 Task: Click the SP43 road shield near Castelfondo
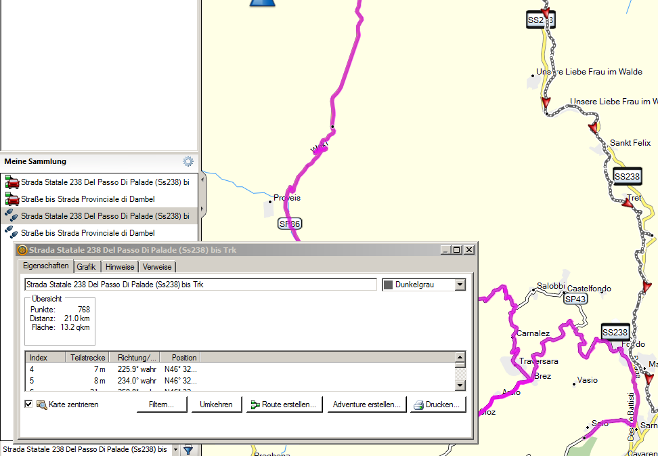(575, 299)
